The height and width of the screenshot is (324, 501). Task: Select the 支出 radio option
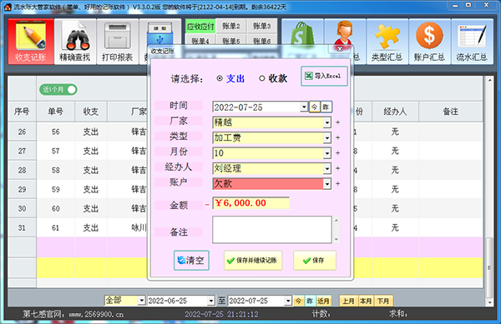pos(230,78)
